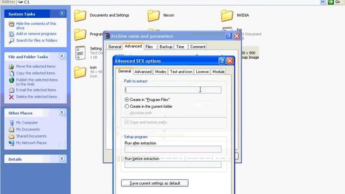Close the Advanced SFX options dialog
The width and height of the screenshot is (345, 194).
point(230,61)
